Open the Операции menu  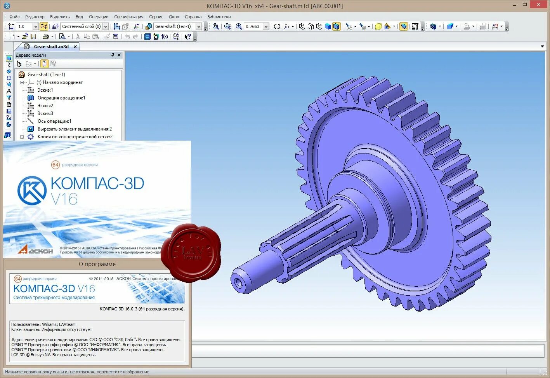click(99, 17)
